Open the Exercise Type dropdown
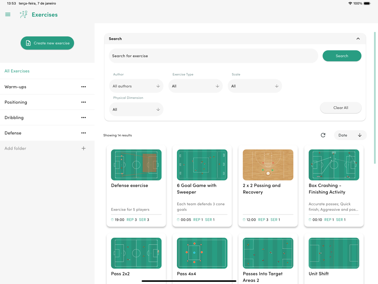Image resolution: width=378 pixels, height=284 pixels. (196, 85)
